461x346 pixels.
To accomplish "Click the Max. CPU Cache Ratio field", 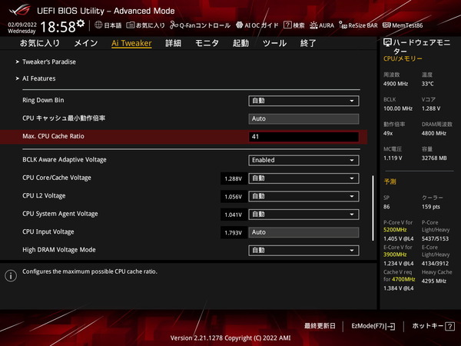I will click(x=303, y=137).
